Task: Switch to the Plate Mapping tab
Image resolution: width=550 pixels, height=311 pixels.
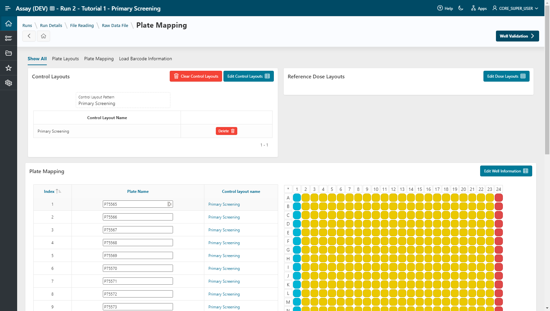Action: pos(99,59)
